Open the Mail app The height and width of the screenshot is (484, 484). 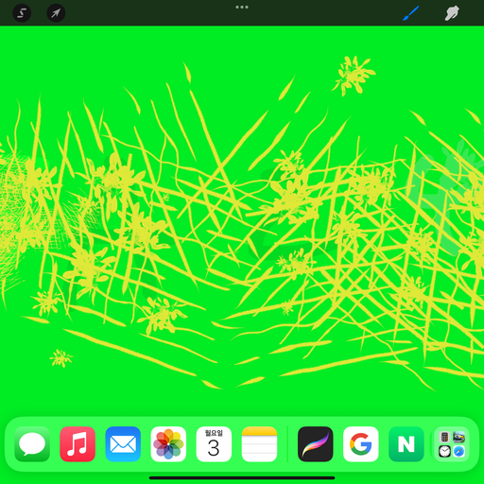[123, 444]
